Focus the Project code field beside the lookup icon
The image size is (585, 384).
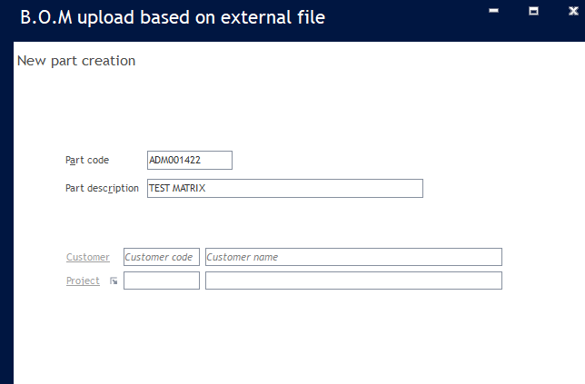pyautogui.click(x=161, y=281)
